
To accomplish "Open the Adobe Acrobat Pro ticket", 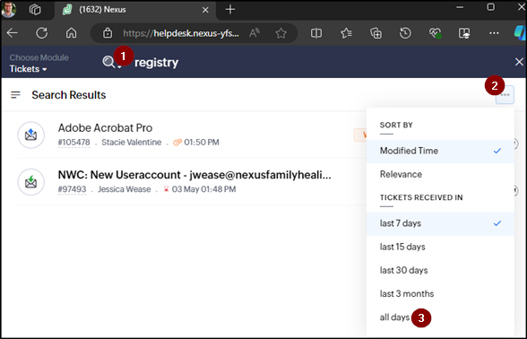I will tap(105, 127).
